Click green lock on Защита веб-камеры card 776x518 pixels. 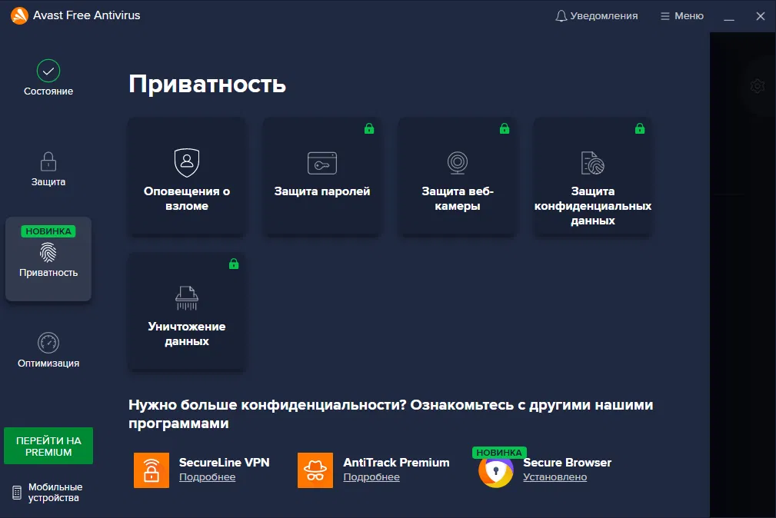pyautogui.click(x=505, y=128)
